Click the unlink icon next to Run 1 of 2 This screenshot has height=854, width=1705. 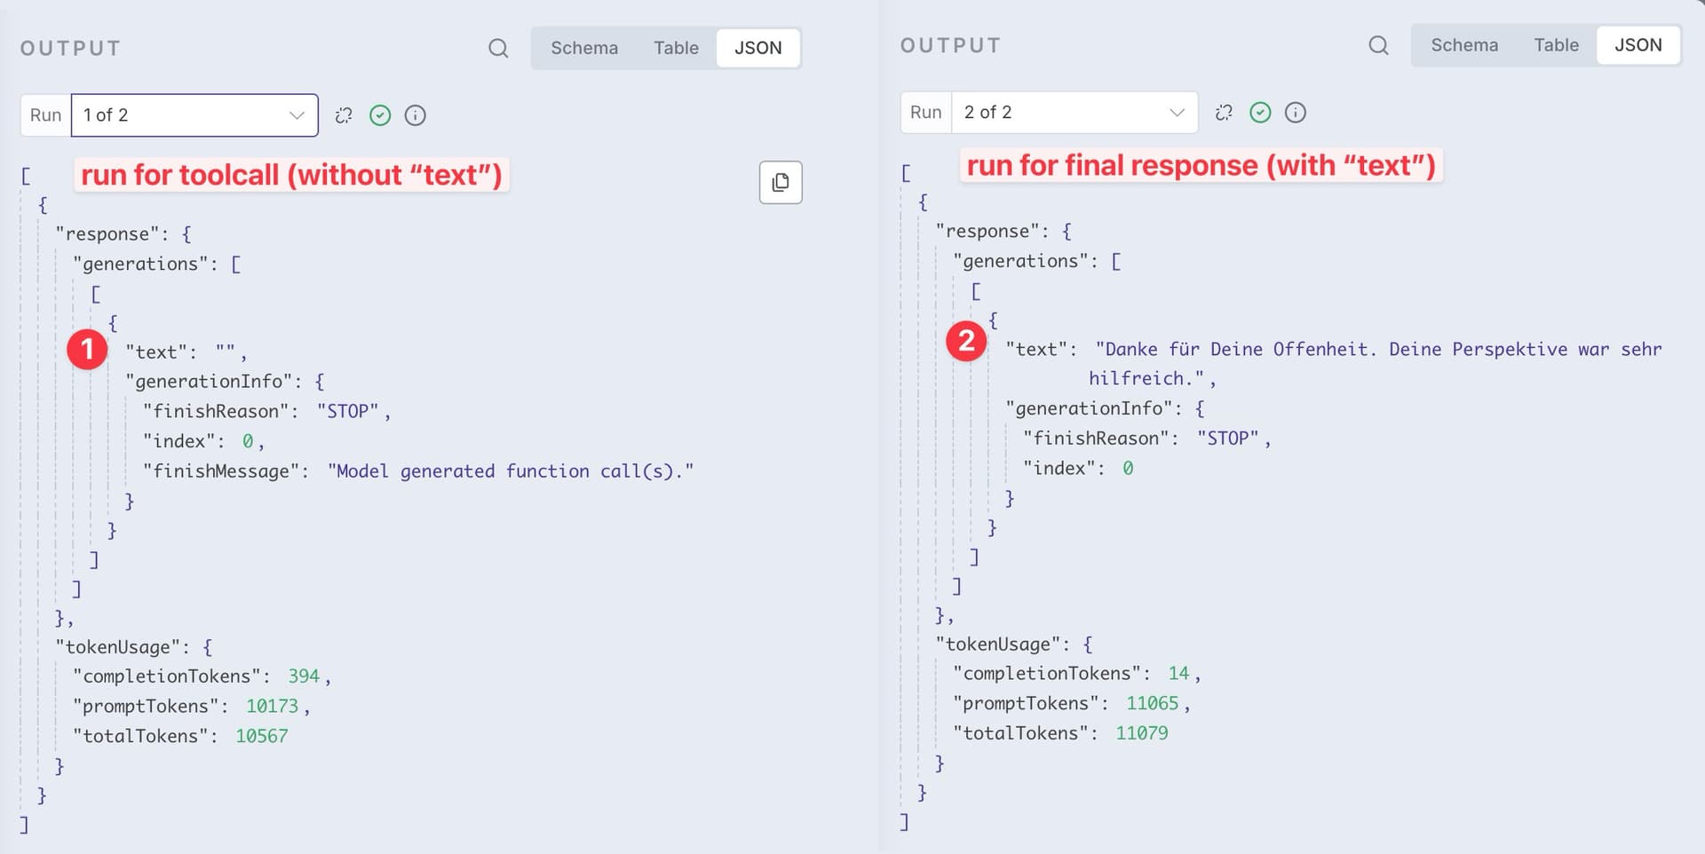[344, 115]
